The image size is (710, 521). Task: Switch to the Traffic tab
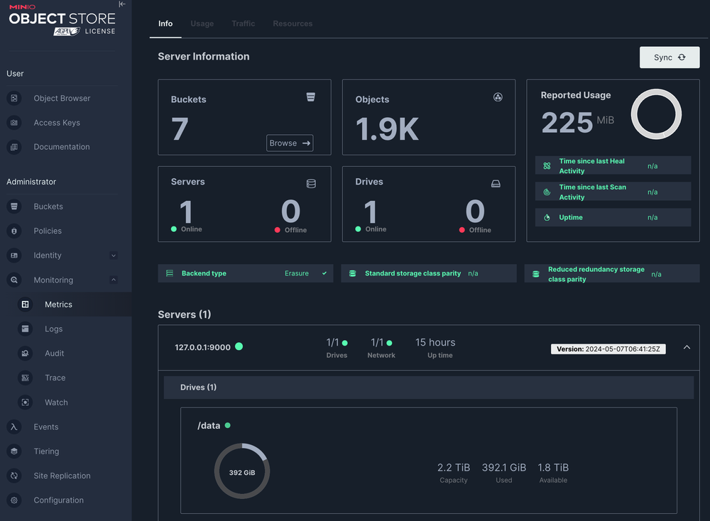[x=243, y=23]
